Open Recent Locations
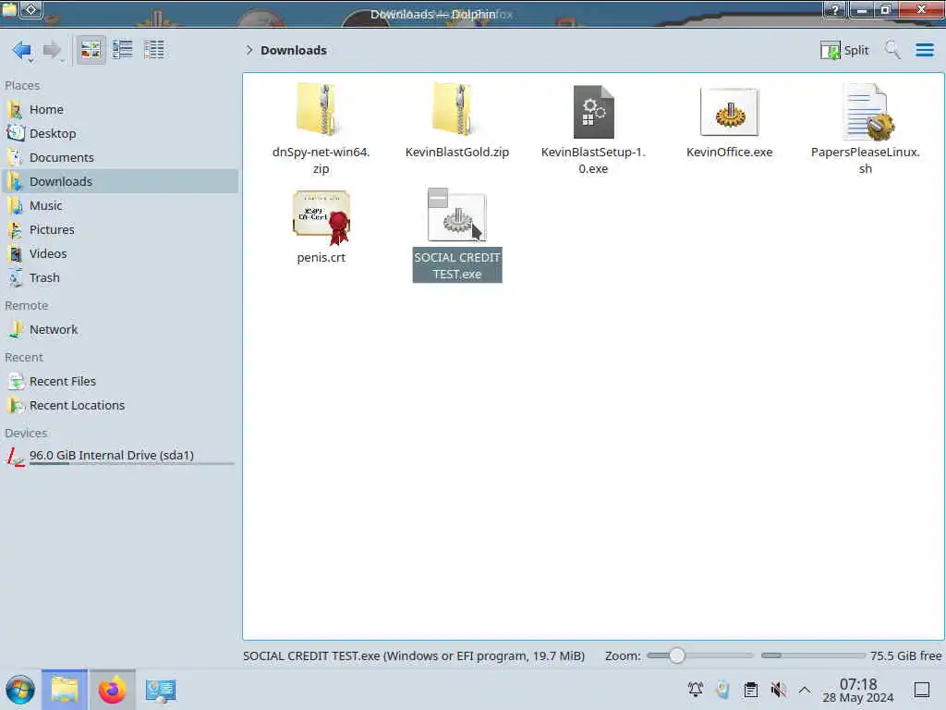Image resolution: width=946 pixels, height=710 pixels. 120,406
